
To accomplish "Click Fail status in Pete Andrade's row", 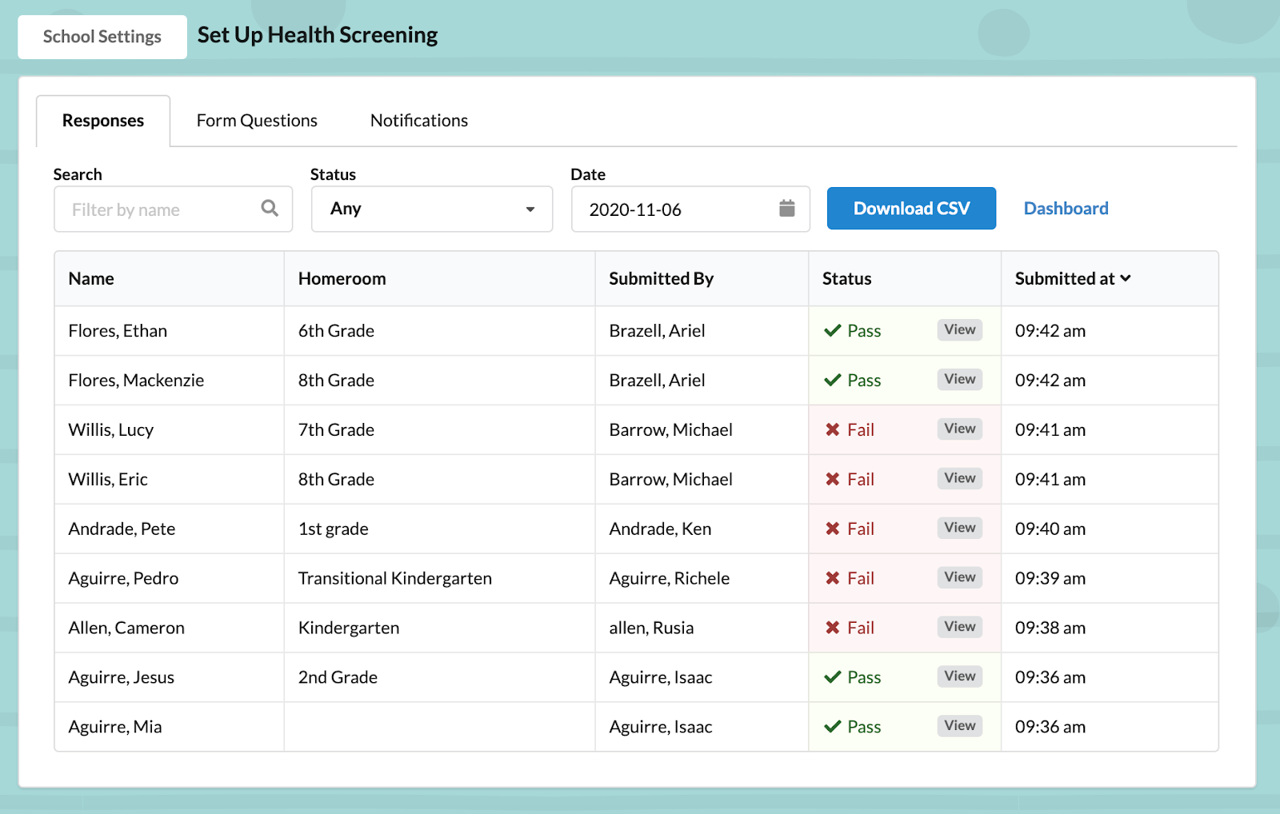I will point(850,529).
